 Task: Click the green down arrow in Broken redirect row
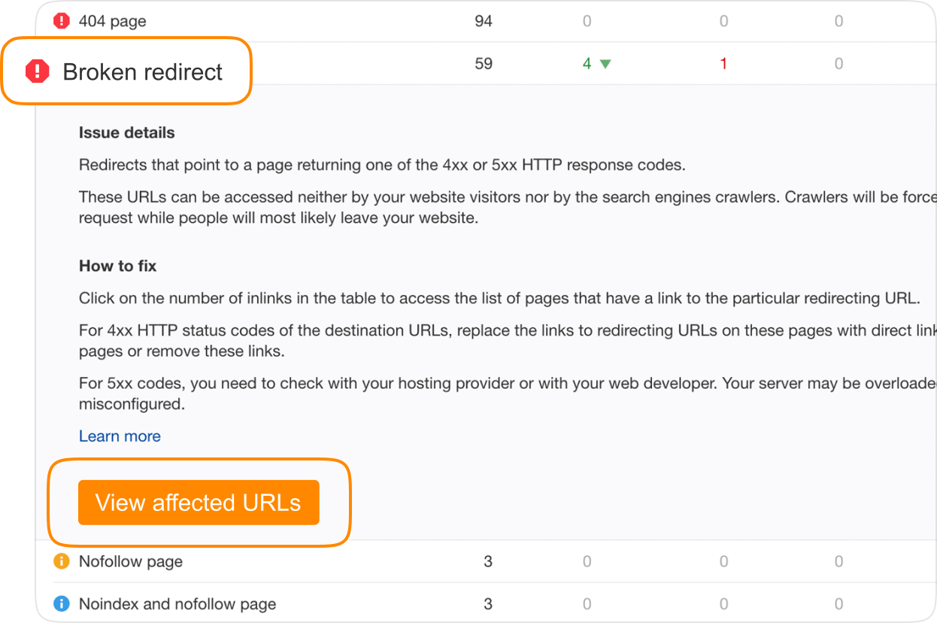click(605, 64)
